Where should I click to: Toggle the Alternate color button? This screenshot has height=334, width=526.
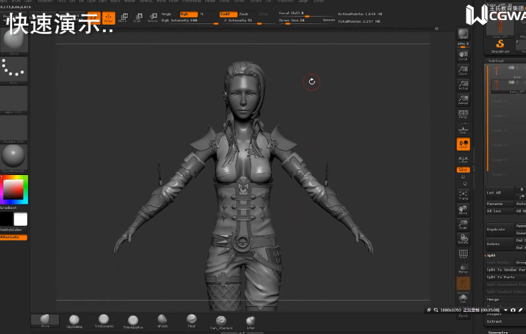pos(13,237)
